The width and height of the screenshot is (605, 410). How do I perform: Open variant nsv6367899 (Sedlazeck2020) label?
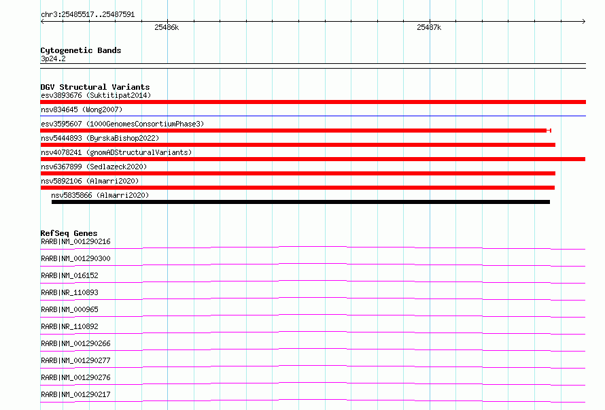point(94,167)
